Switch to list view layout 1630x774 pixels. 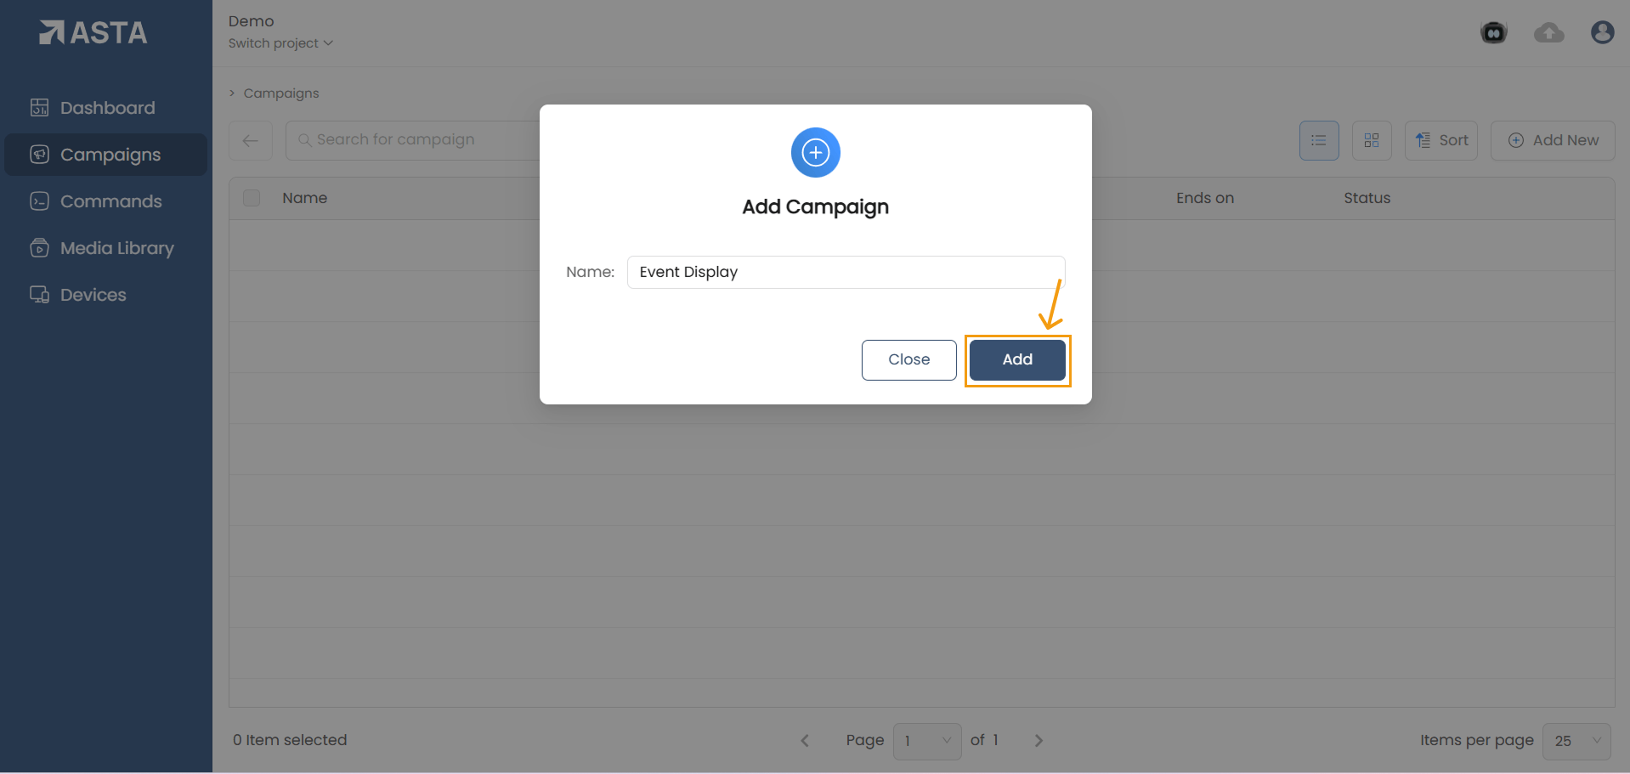click(1318, 140)
